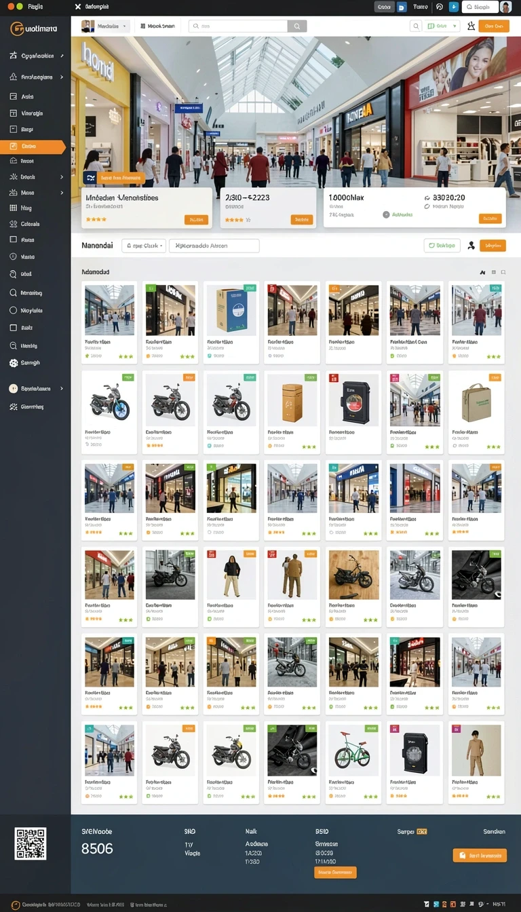Open the motorcycle on wooden background thumbnail
Viewport: 521px width, 912px height.
353,574
